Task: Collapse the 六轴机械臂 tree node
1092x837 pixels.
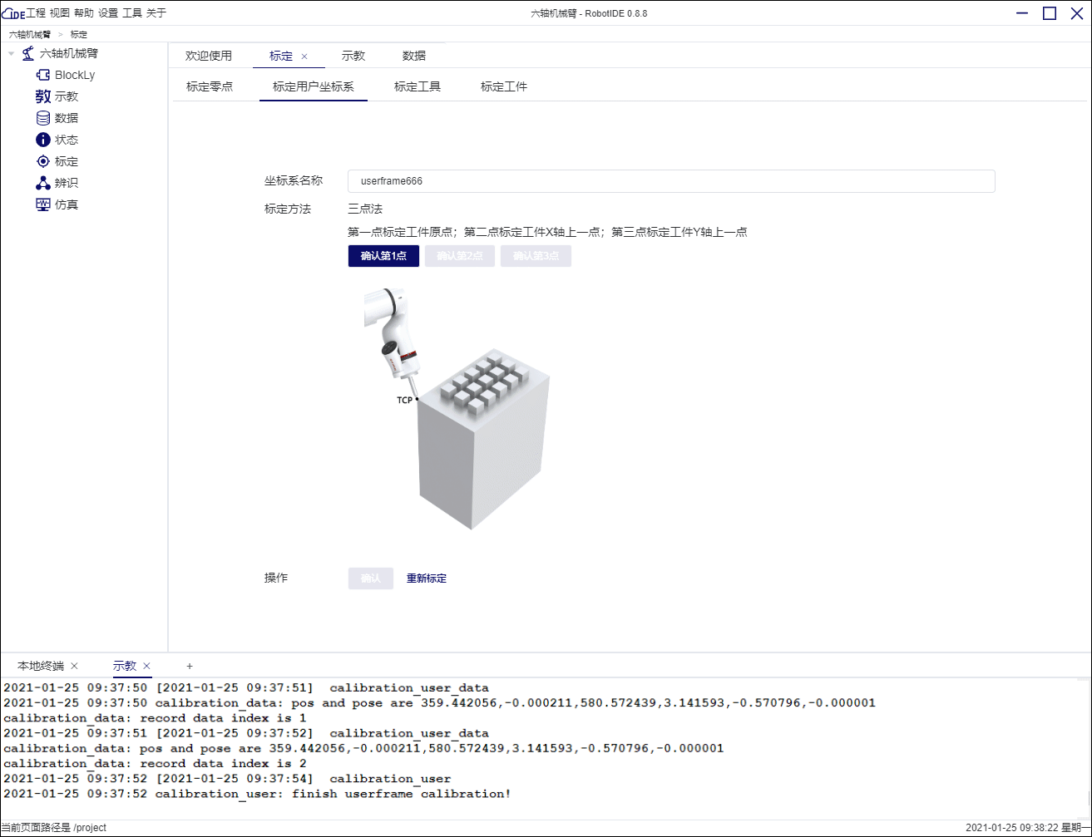Action: click(12, 52)
